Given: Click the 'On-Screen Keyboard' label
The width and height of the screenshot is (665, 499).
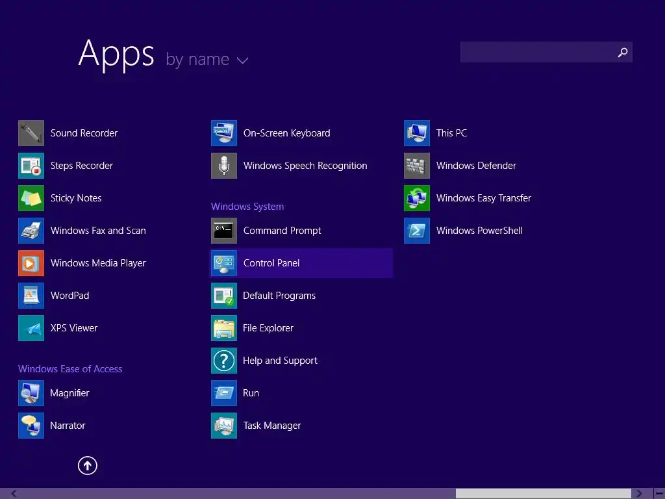Looking at the screenshot, I should coord(286,133).
